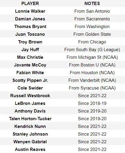
Task: Click the NOTES column header
Action: (x=92, y=4)
